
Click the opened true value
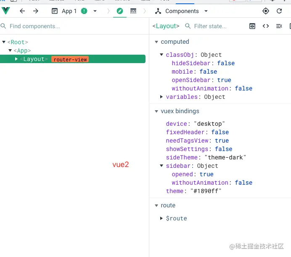[x=206, y=174]
